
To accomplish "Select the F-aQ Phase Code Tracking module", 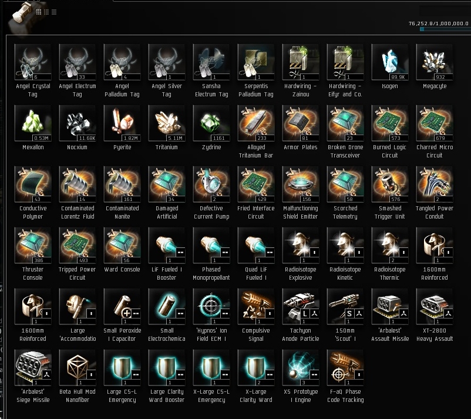I will tap(345, 368).
